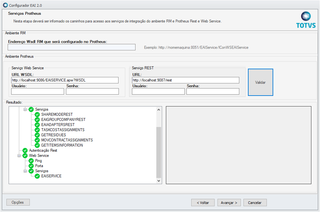Go back with the Voltar button

(203, 203)
